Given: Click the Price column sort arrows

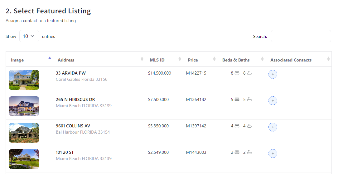Looking at the screenshot, I should [x=214, y=59].
